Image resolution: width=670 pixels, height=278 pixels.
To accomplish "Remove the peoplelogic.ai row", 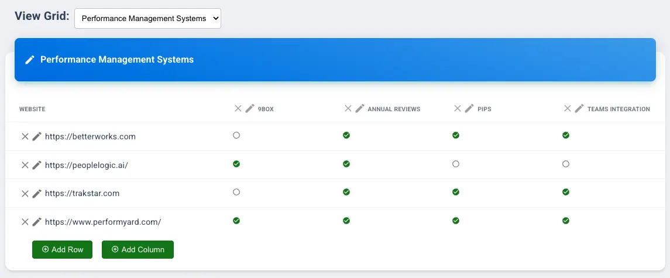I will pyautogui.click(x=25, y=165).
